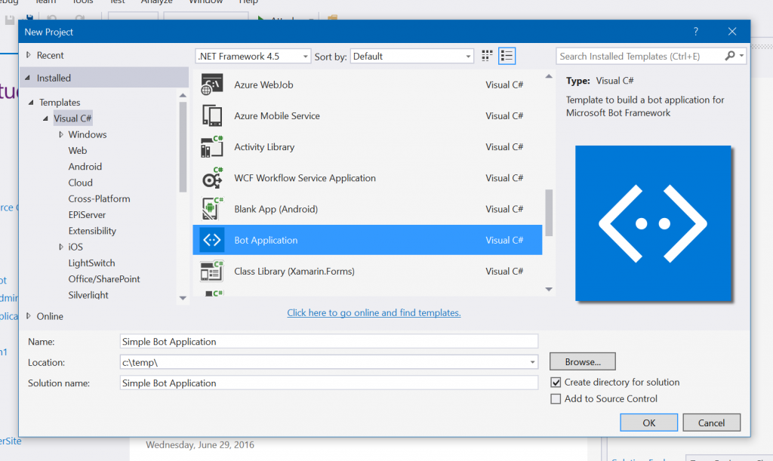Collapse the Installed section
The height and width of the screenshot is (461, 773).
[x=28, y=78]
